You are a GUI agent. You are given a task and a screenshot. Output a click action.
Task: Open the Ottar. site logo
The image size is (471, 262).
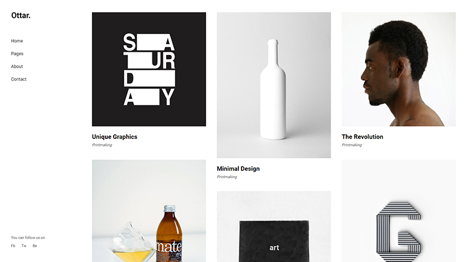[21, 15]
